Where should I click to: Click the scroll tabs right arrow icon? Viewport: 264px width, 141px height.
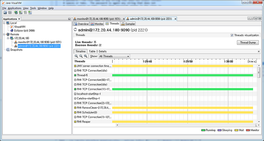click(x=252, y=18)
